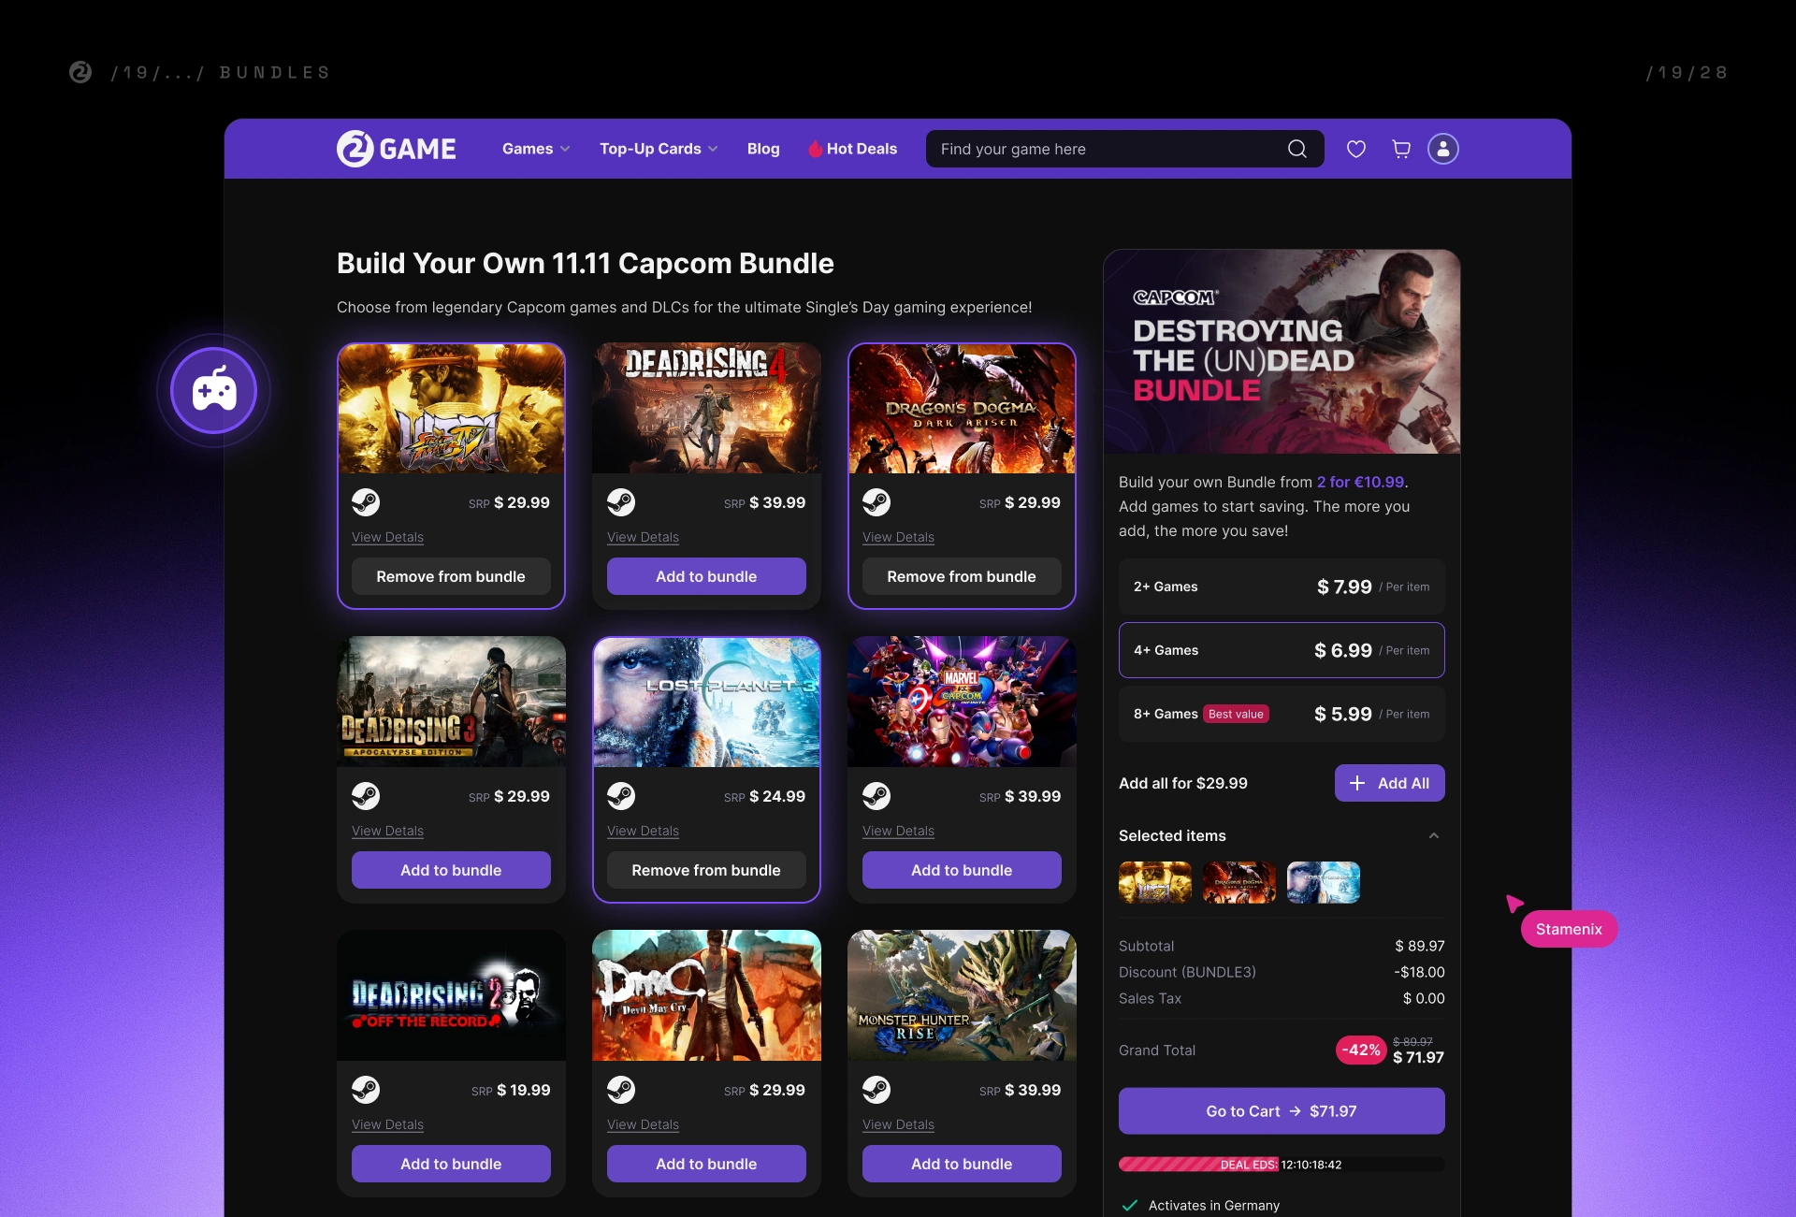This screenshot has width=1796, height=1217.
Task: Click the search magnifier icon
Action: click(1296, 149)
